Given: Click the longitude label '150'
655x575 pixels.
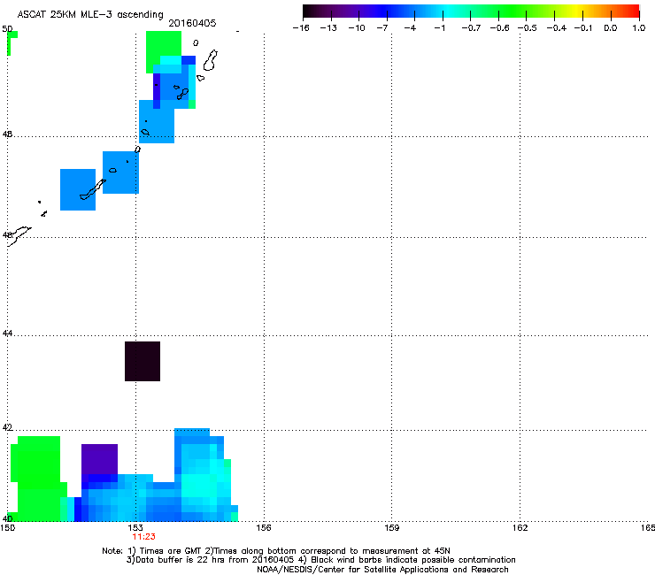Looking at the screenshot, I should pyautogui.click(x=7, y=528).
